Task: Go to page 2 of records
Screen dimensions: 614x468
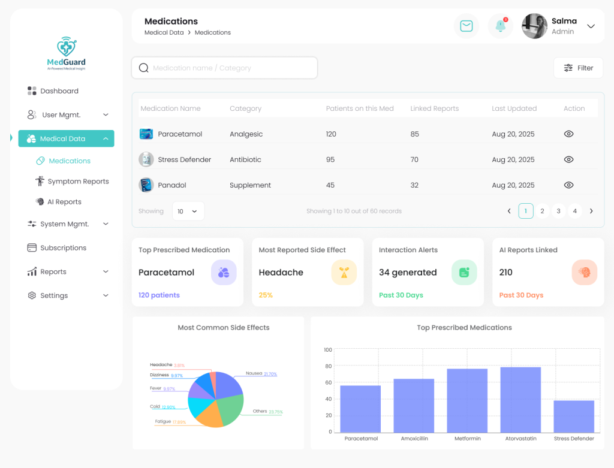Action: click(542, 211)
